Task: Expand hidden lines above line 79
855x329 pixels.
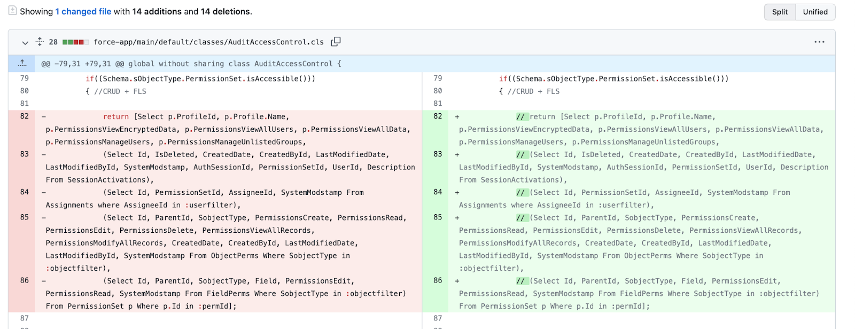Action: (22, 63)
